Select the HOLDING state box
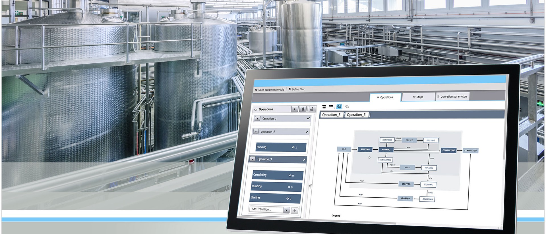 [x=429, y=168]
